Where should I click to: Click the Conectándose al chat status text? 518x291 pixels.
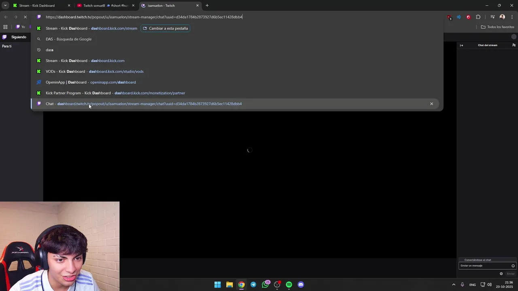(x=478, y=260)
